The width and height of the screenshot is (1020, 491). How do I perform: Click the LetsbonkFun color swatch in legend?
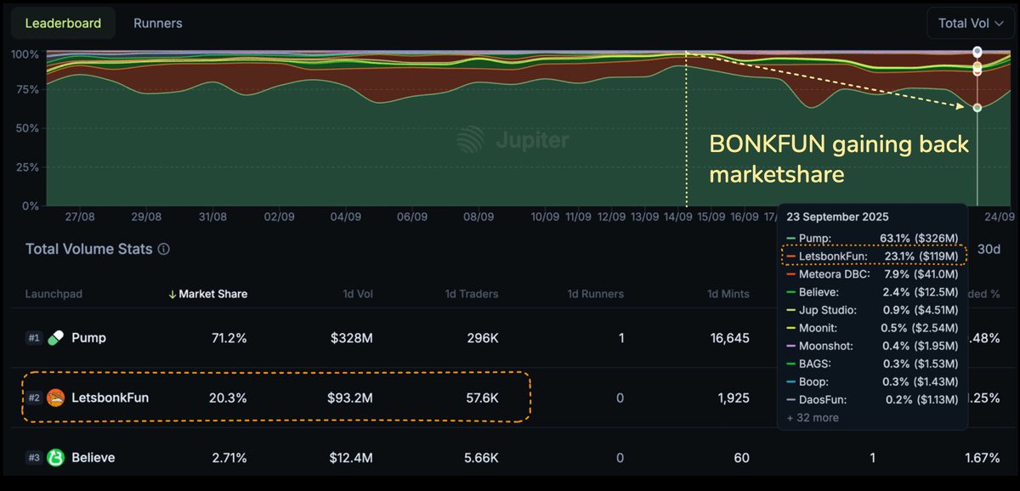click(791, 254)
